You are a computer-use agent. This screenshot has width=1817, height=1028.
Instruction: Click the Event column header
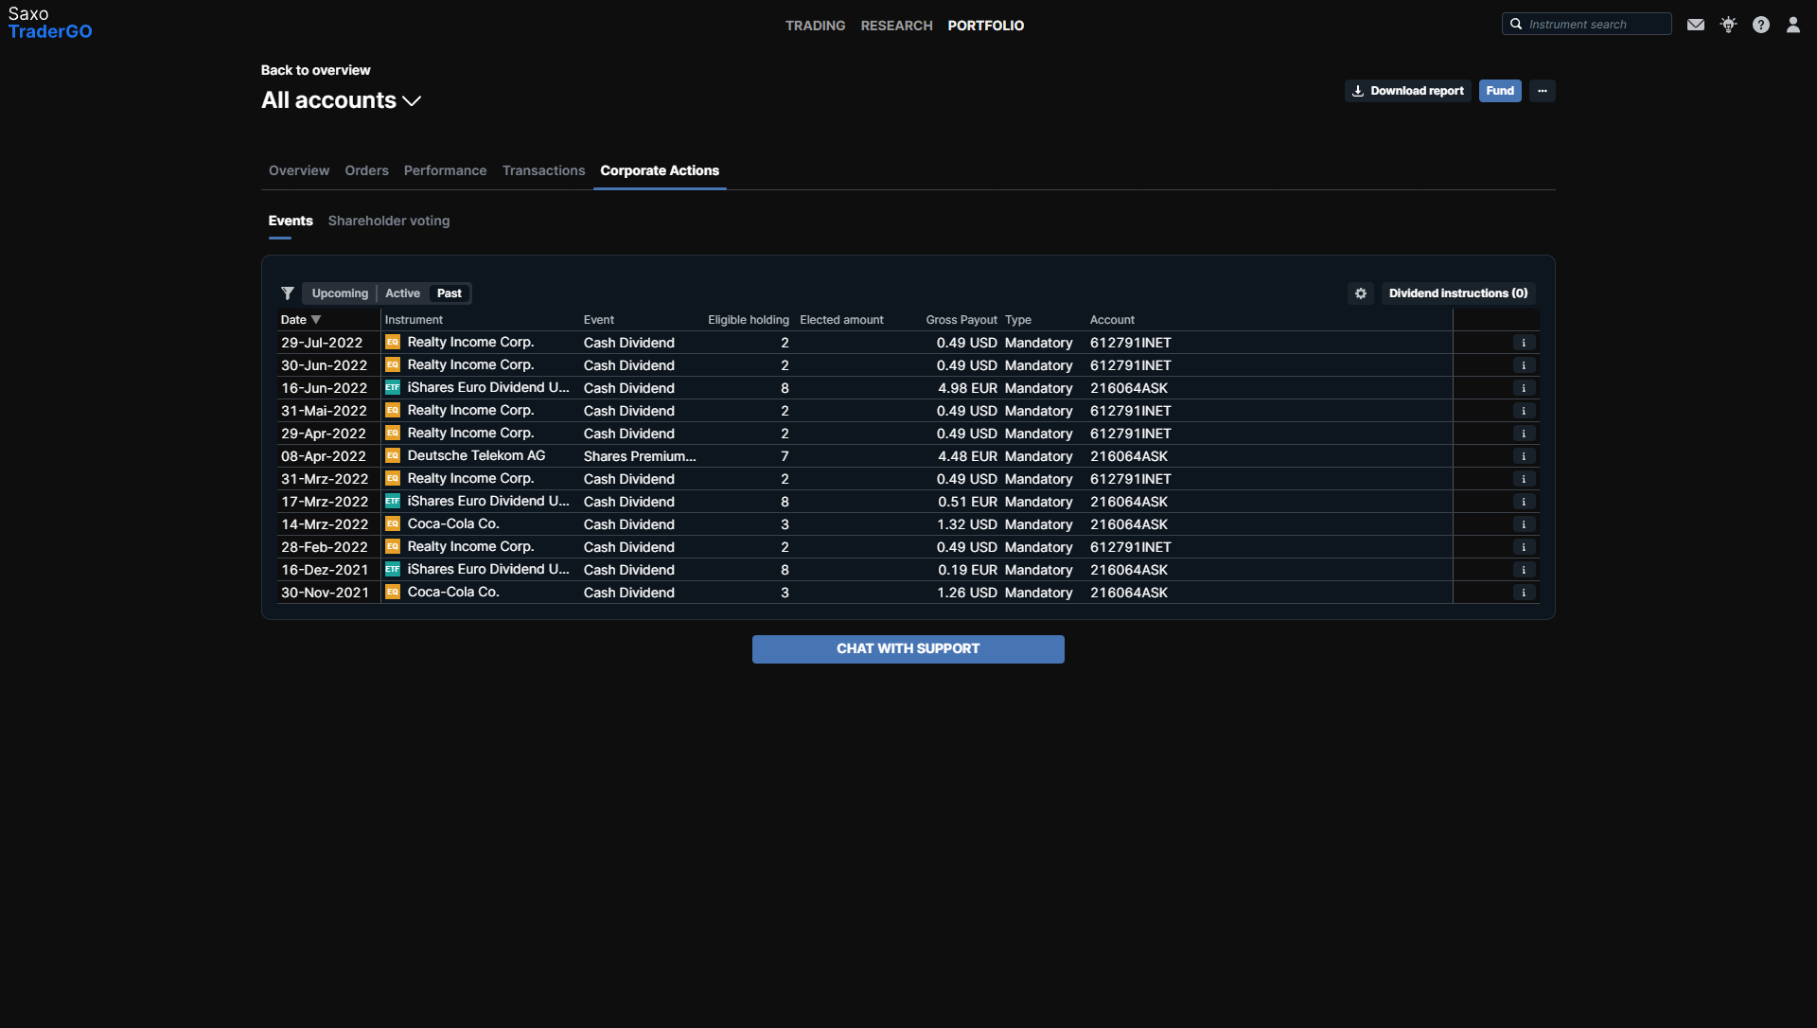point(599,320)
